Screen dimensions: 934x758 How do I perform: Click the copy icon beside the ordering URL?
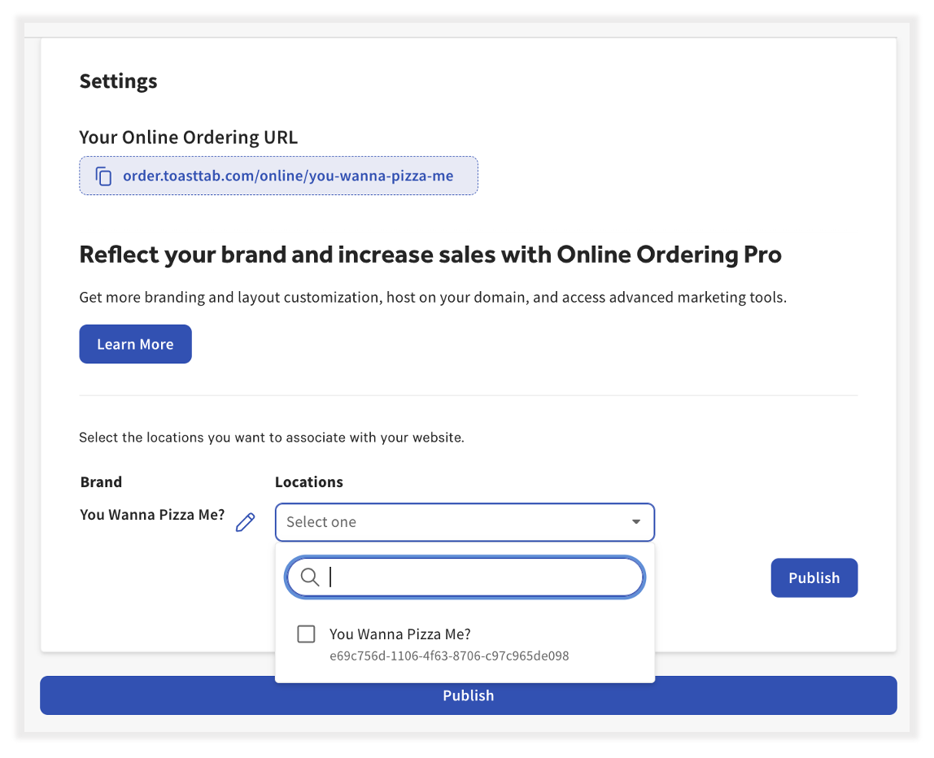(x=104, y=175)
